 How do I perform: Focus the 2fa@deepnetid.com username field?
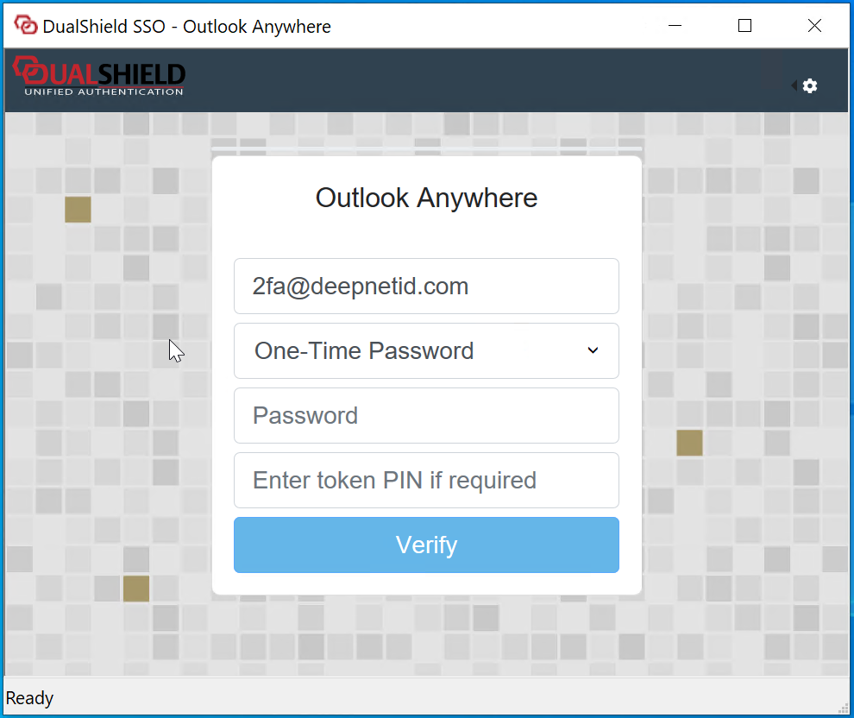coord(426,287)
